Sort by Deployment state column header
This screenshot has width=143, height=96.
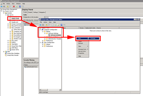(x=90, y=28)
